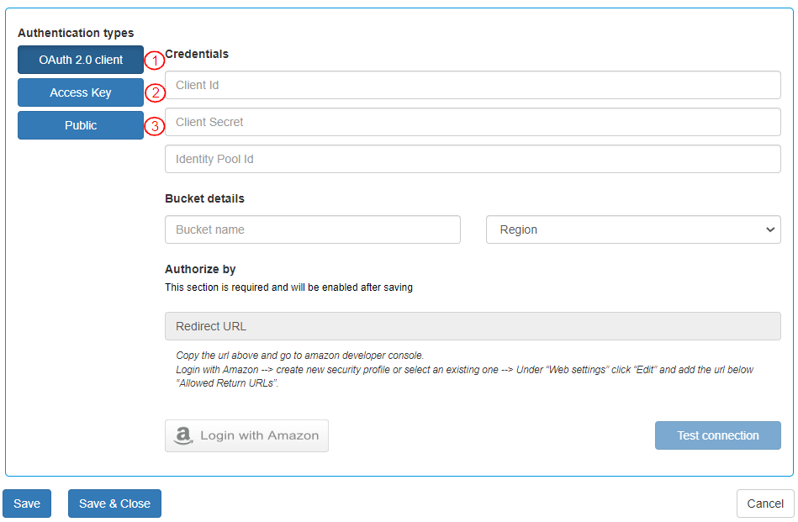798x522 pixels.
Task: Click the Region dropdown chevron arrow
Action: click(769, 229)
